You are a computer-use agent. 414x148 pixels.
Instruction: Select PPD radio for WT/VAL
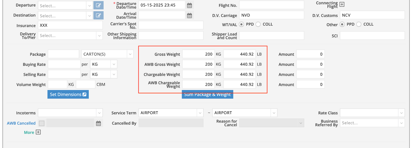(x=241, y=24)
